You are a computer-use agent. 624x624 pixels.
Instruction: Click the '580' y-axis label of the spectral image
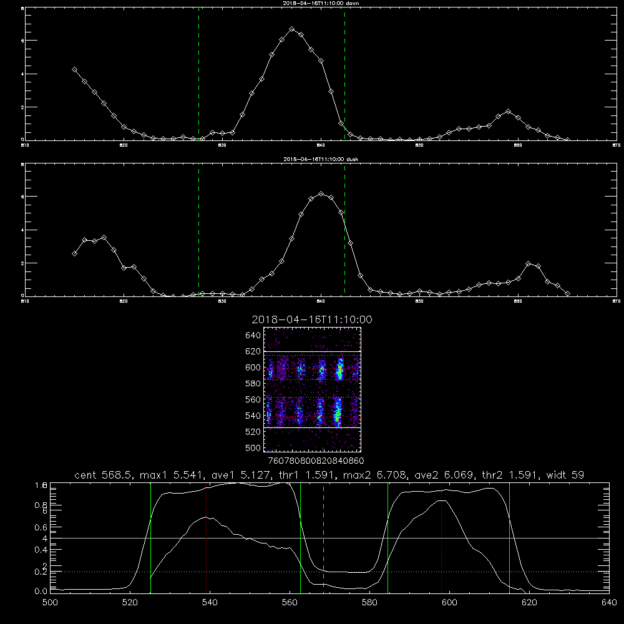coord(253,384)
